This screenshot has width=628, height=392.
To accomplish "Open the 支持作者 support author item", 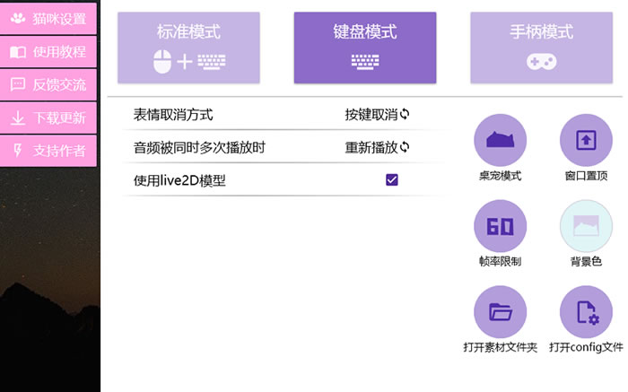I will pyautogui.click(x=48, y=150).
